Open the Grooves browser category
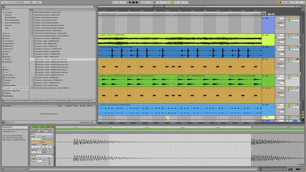 pos(8,59)
